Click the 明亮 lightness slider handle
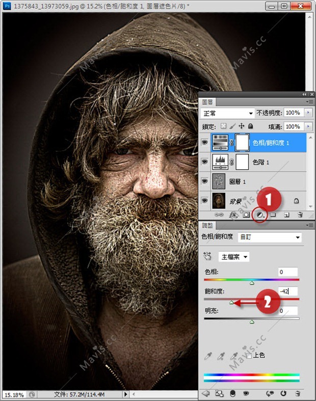The height and width of the screenshot is (401, 316). click(252, 322)
